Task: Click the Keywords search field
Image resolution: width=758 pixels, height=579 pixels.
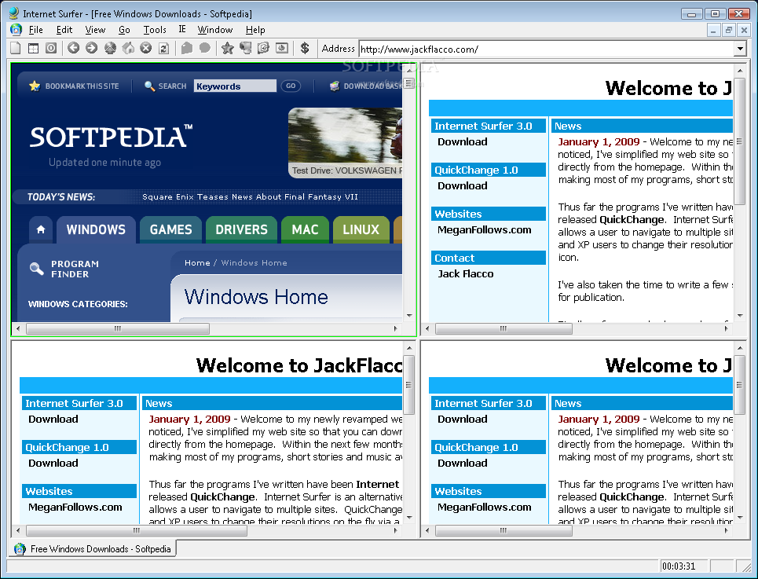Action: pyautogui.click(x=235, y=86)
